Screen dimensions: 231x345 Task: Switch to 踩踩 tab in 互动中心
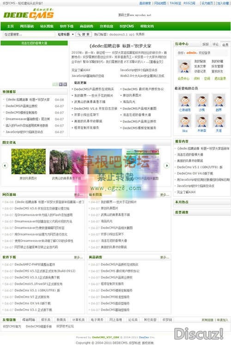206,44
